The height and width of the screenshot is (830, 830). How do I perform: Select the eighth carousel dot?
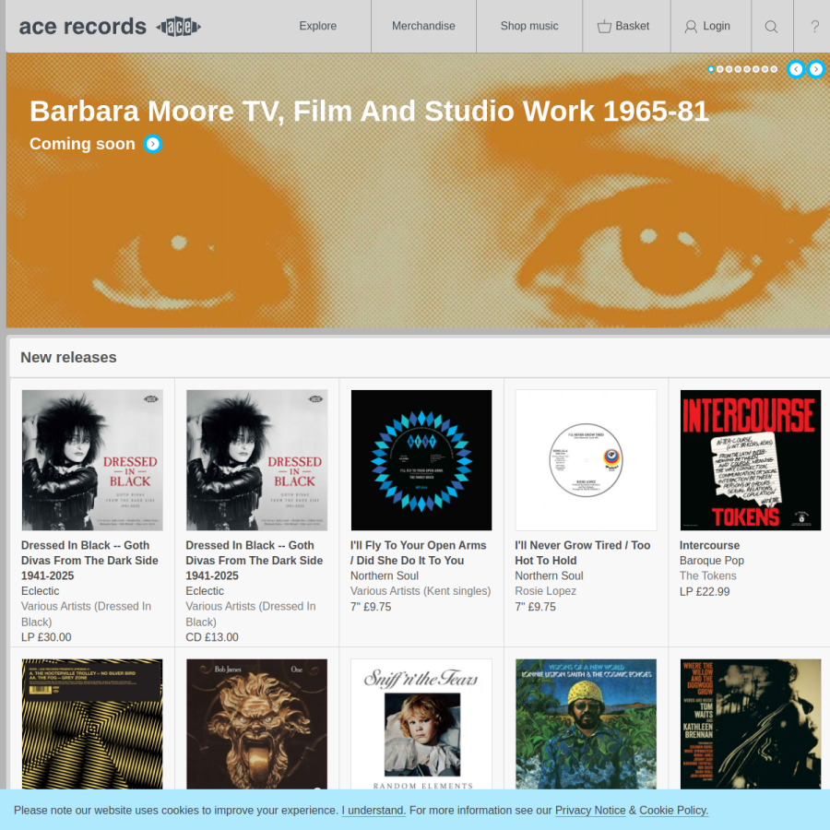774,69
